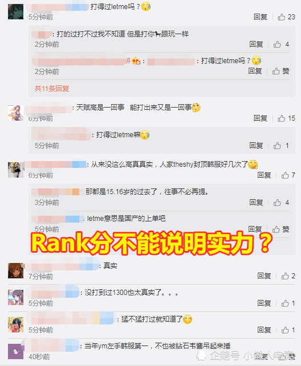Like the '真实' comment with 2 likes

pyautogui.click(x=288, y=276)
